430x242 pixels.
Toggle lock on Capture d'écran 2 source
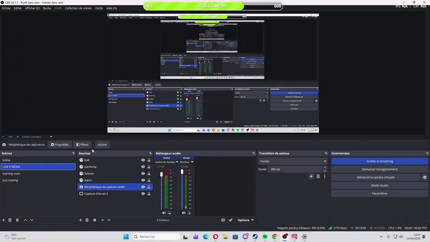(x=149, y=194)
